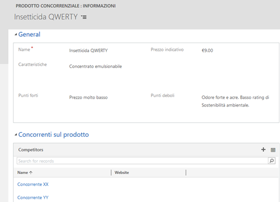The image size is (280, 202).
Task: Collapse the General section triangle
Action: (16, 35)
